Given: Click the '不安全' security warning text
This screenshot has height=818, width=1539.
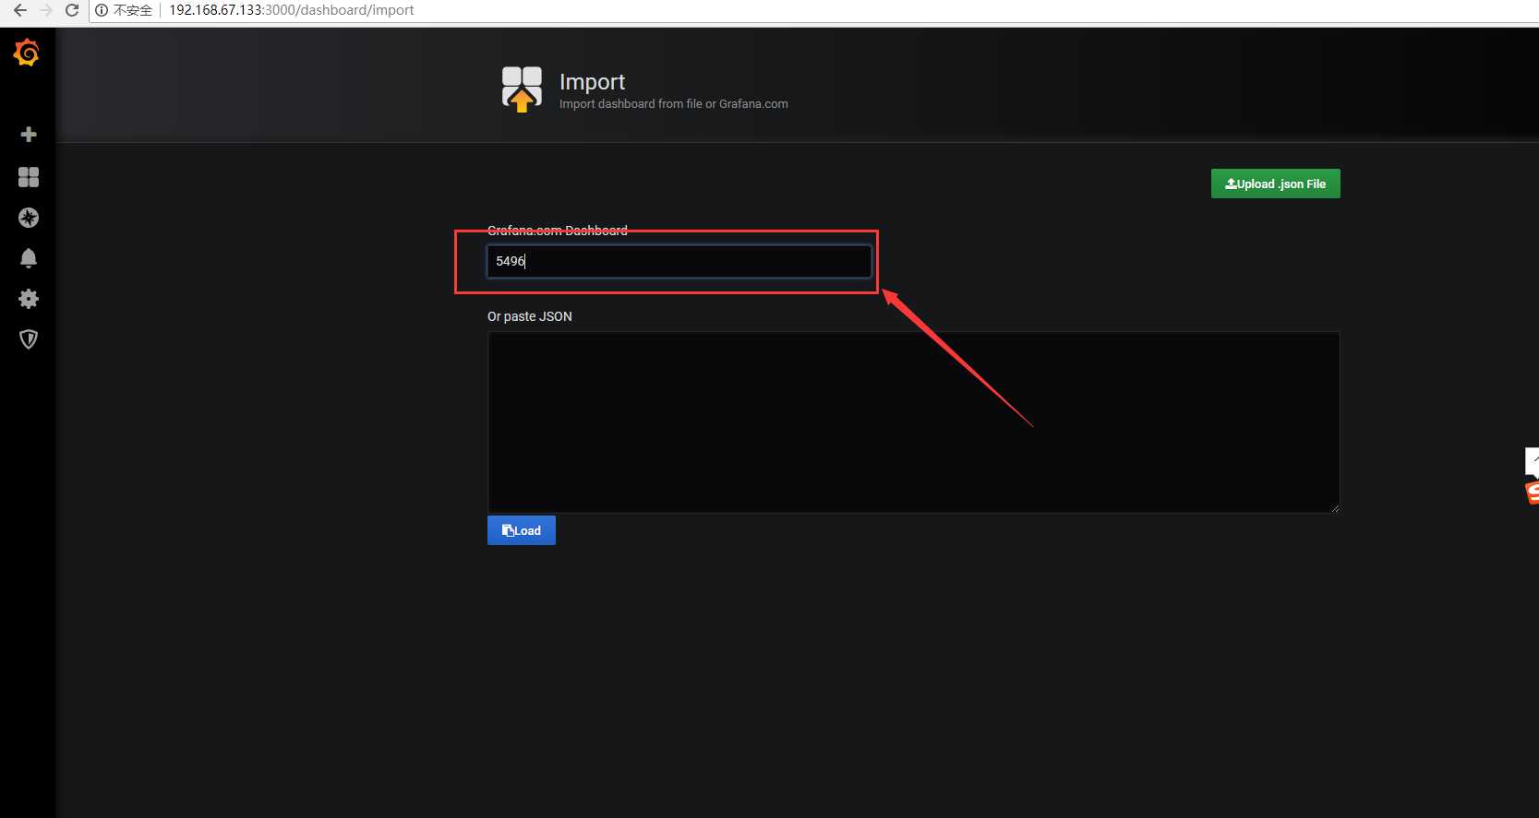Looking at the screenshot, I should click(x=133, y=10).
